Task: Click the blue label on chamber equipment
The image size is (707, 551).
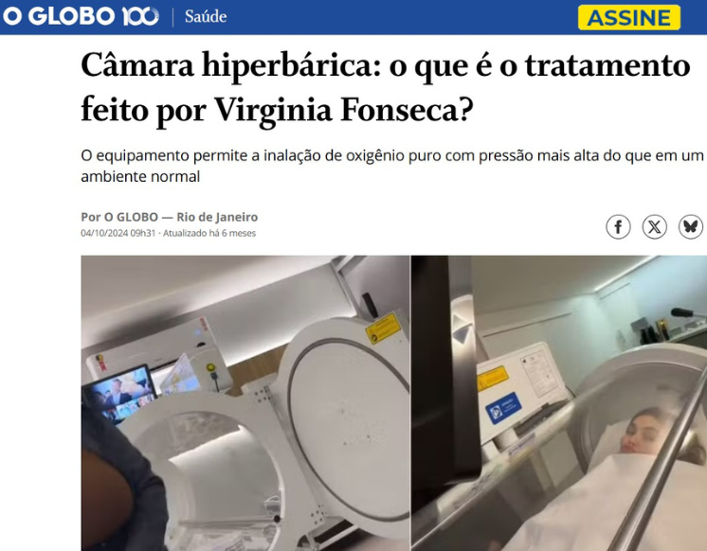Action: pyautogui.click(x=503, y=408)
